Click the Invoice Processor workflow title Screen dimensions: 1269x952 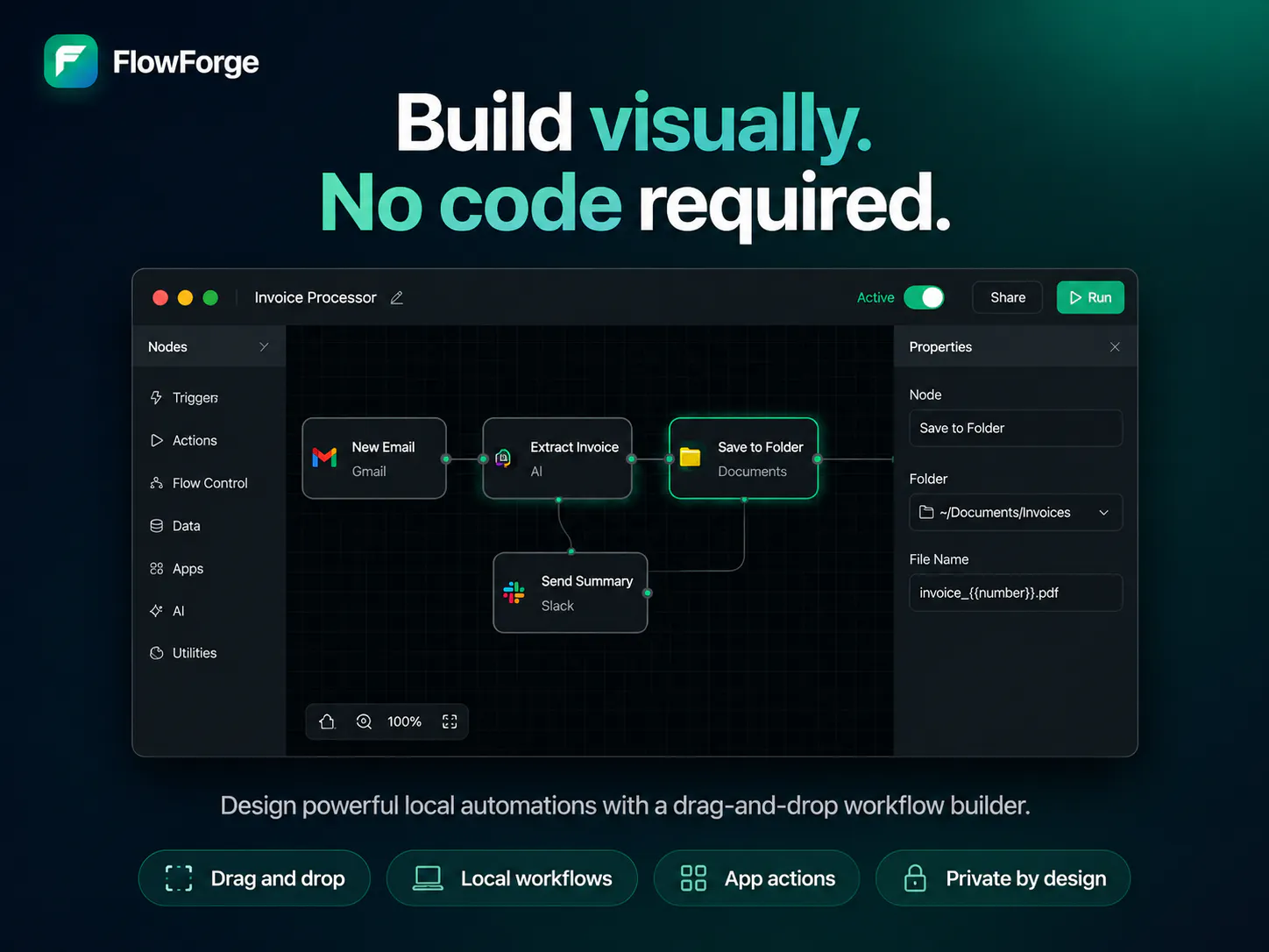coord(315,298)
